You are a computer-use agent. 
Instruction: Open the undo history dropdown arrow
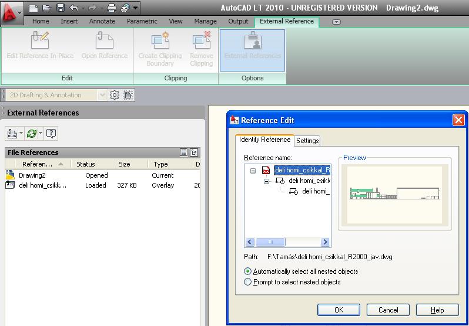[83, 8]
